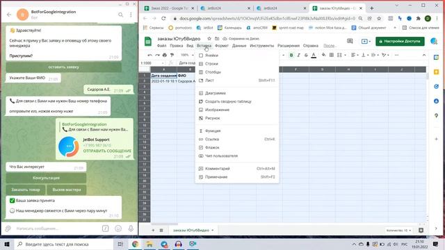Click the green Настройки Доступа button
This screenshot has width=445, height=250.
[x=400, y=42]
